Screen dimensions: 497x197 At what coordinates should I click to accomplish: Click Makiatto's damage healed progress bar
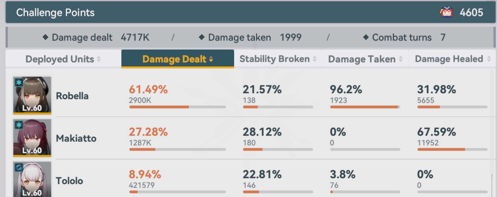coord(452,149)
